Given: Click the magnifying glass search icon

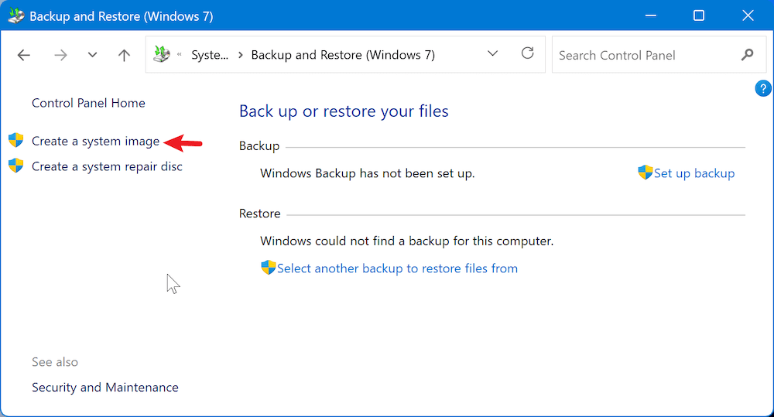Looking at the screenshot, I should click(747, 55).
